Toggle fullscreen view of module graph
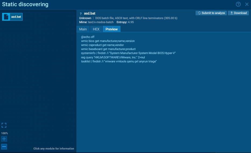Viewport: 251px width, 153px height. [4, 125]
